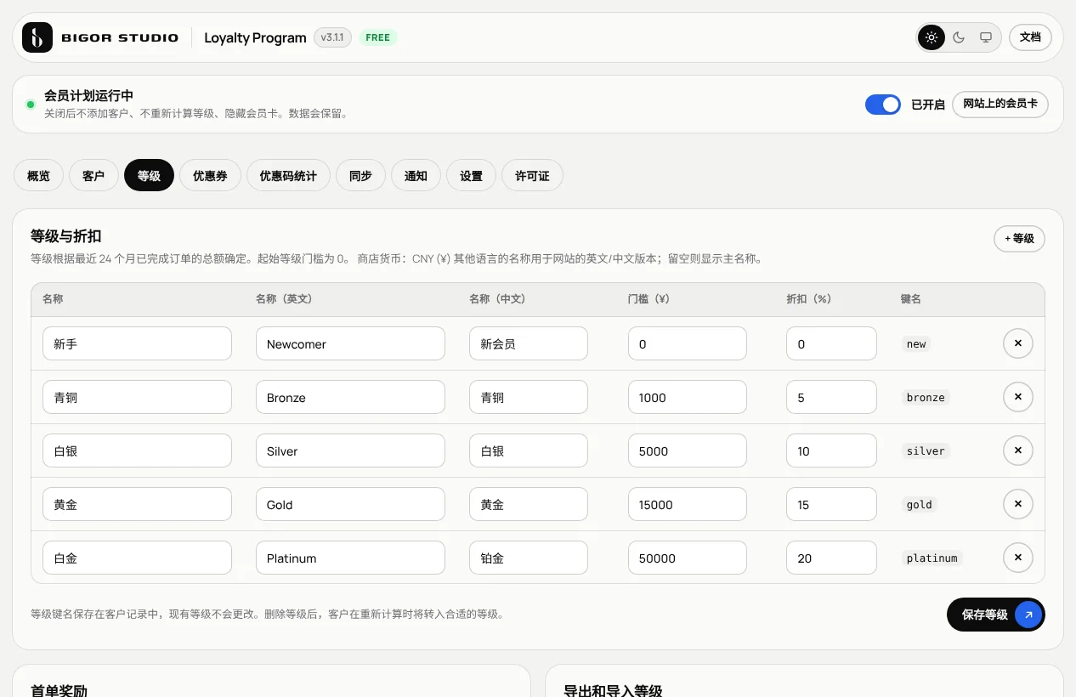
Task: Click the 会员计划运行中 status heading
Action: coord(88,96)
